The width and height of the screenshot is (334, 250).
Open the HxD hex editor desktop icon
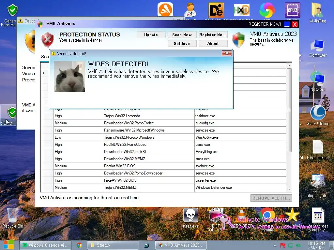tap(241, 10)
